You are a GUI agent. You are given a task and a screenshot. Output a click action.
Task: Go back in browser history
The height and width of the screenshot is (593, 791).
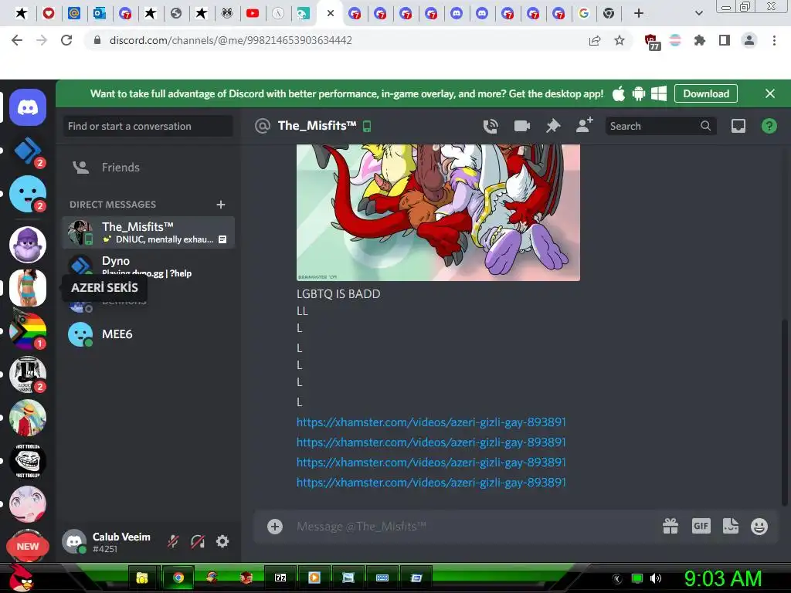pos(17,40)
